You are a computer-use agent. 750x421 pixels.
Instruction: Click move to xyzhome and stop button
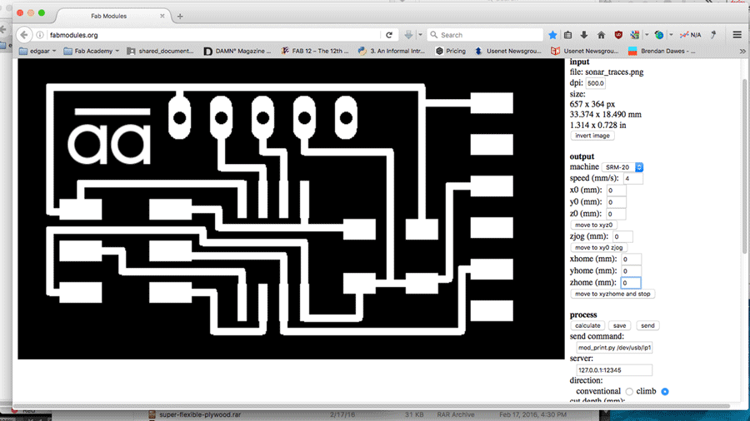612,294
